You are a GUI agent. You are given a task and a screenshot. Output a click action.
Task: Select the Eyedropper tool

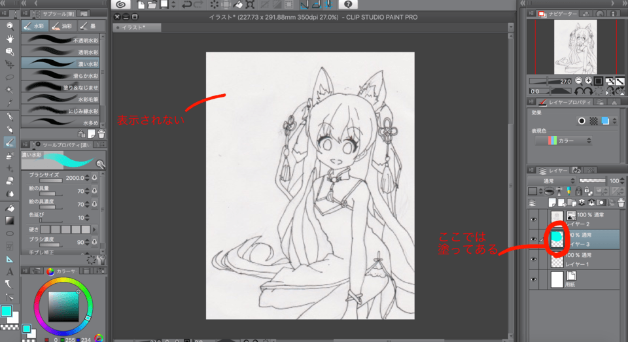[x=10, y=103]
